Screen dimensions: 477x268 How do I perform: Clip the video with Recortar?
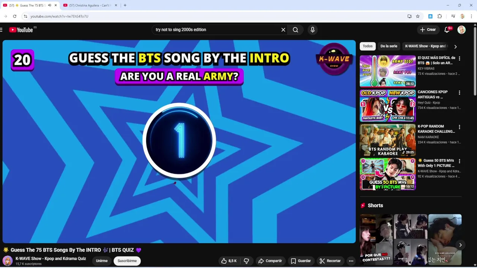(330, 261)
